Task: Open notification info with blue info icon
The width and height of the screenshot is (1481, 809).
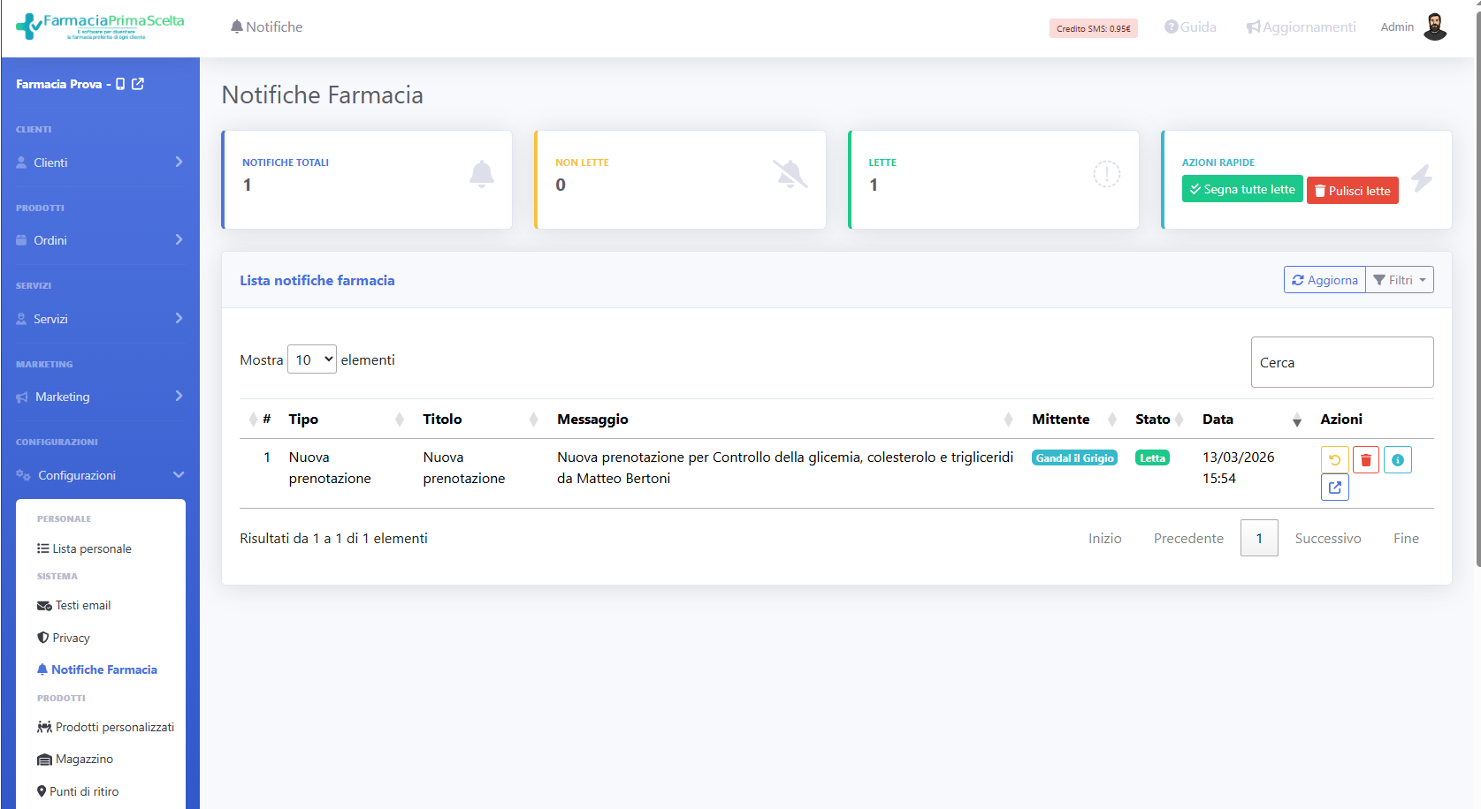Action: point(1397,460)
